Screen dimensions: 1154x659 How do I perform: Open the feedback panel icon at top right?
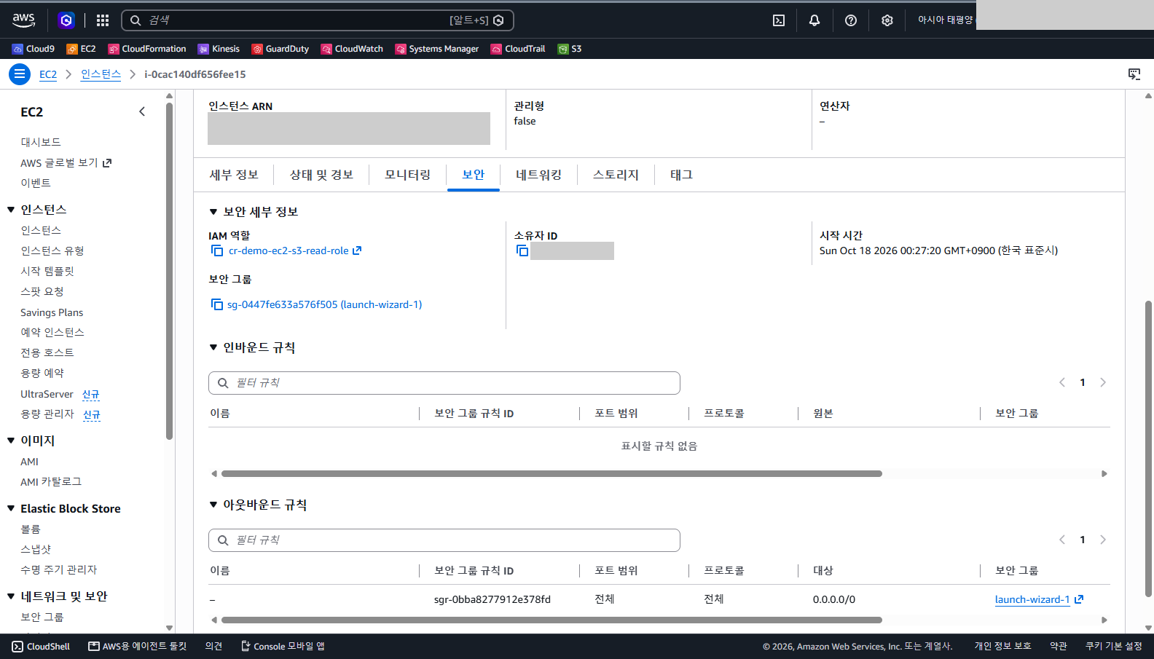[x=1134, y=74]
